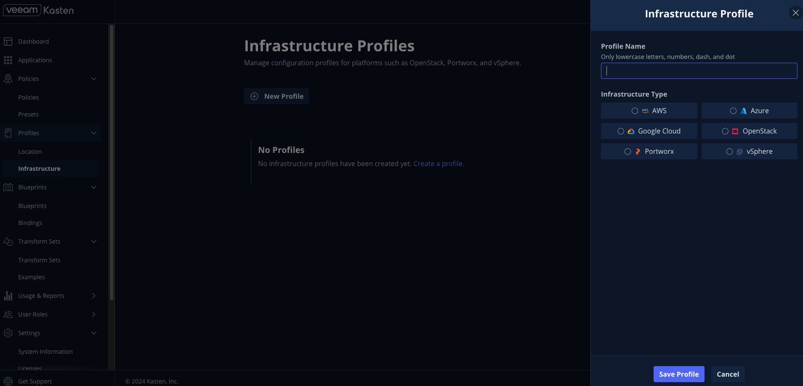
Task: Collapse the Policies section chevron
Action: coord(94,79)
